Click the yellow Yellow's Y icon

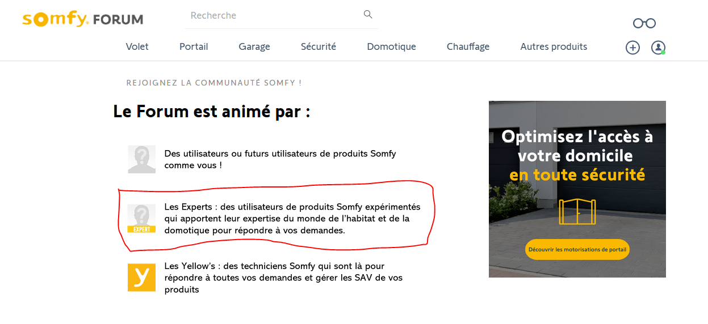point(141,278)
